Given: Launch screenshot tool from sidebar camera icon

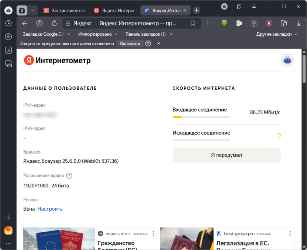Looking at the screenshot, I should tap(8, 64).
